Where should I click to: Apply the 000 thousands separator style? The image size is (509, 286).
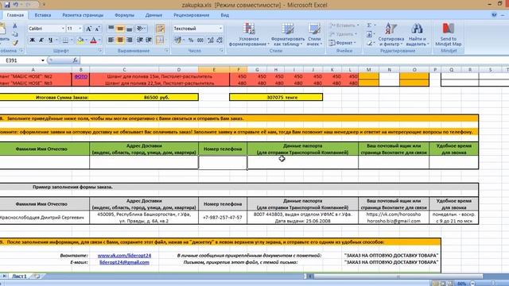200,41
